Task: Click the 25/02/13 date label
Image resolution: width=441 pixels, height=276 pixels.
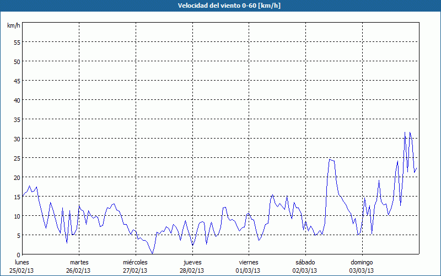Action: (x=21, y=270)
